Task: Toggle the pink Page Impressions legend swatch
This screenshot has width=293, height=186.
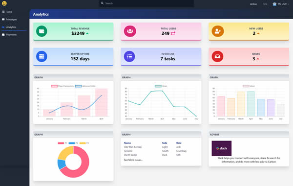Action: point(54,86)
